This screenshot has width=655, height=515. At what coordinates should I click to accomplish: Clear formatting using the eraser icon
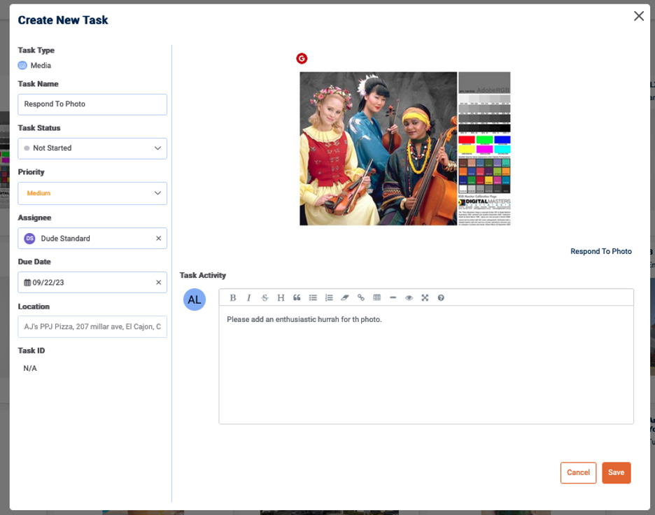(345, 297)
